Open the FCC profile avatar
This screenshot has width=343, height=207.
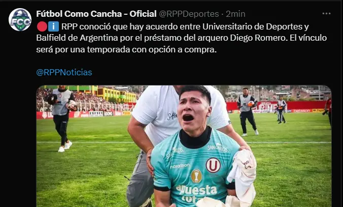pos(20,19)
